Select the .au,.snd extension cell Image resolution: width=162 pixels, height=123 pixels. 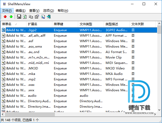point(34,52)
